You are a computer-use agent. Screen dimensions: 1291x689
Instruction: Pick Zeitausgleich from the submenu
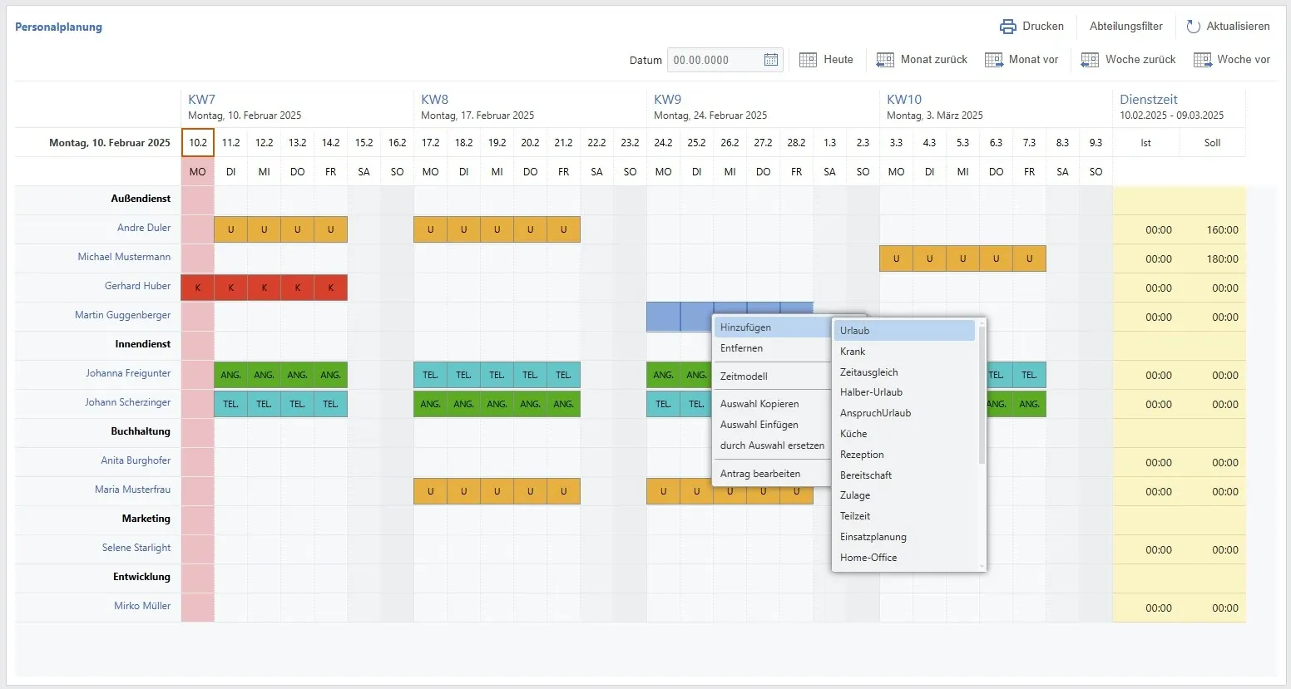[904, 372]
